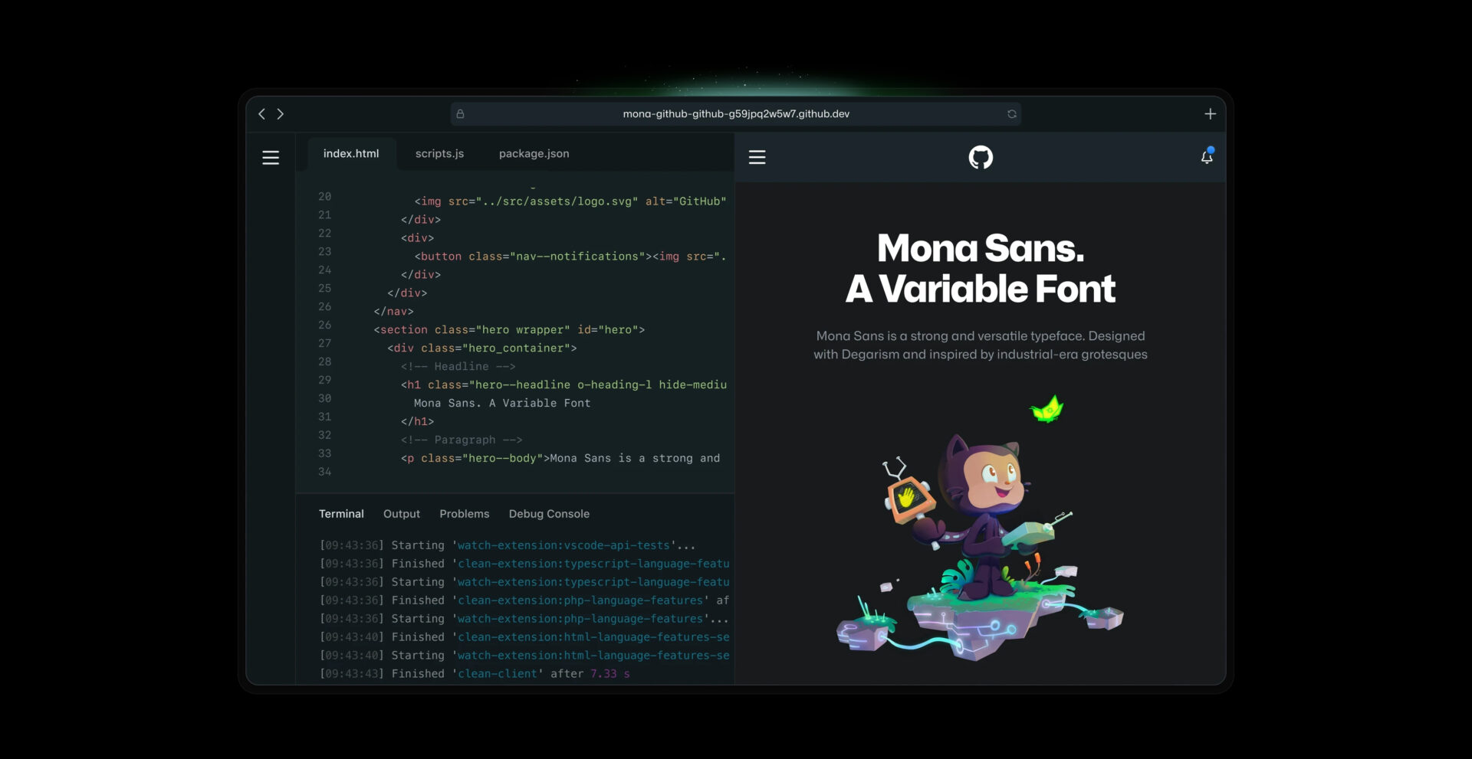Open the scripts.js tab
This screenshot has height=759, width=1472.
click(439, 154)
